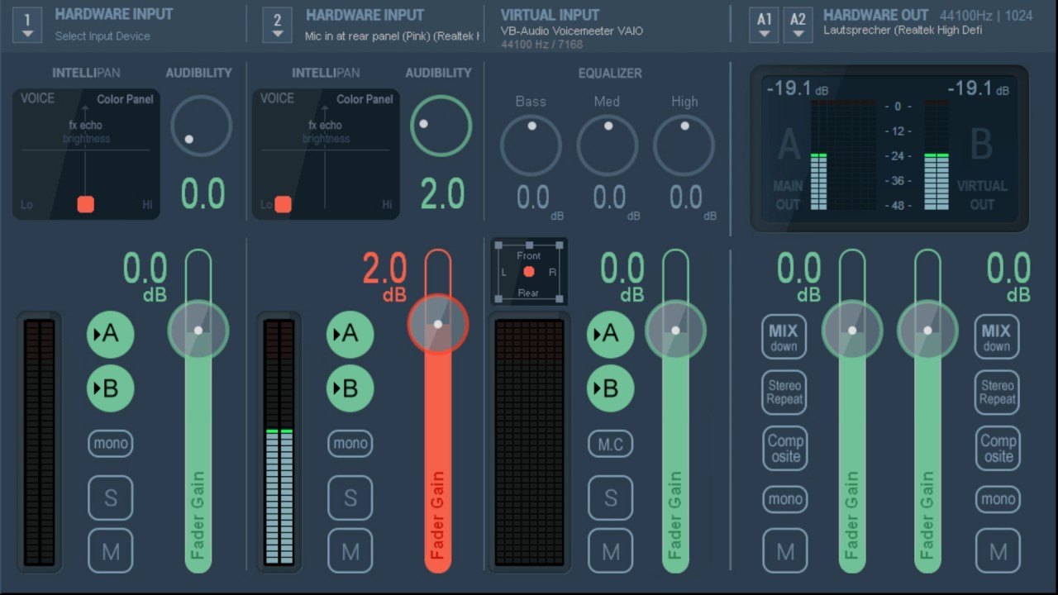The width and height of the screenshot is (1058, 595).
Task: Click 'Select Input Device' text on input 1
Action: [102, 36]
